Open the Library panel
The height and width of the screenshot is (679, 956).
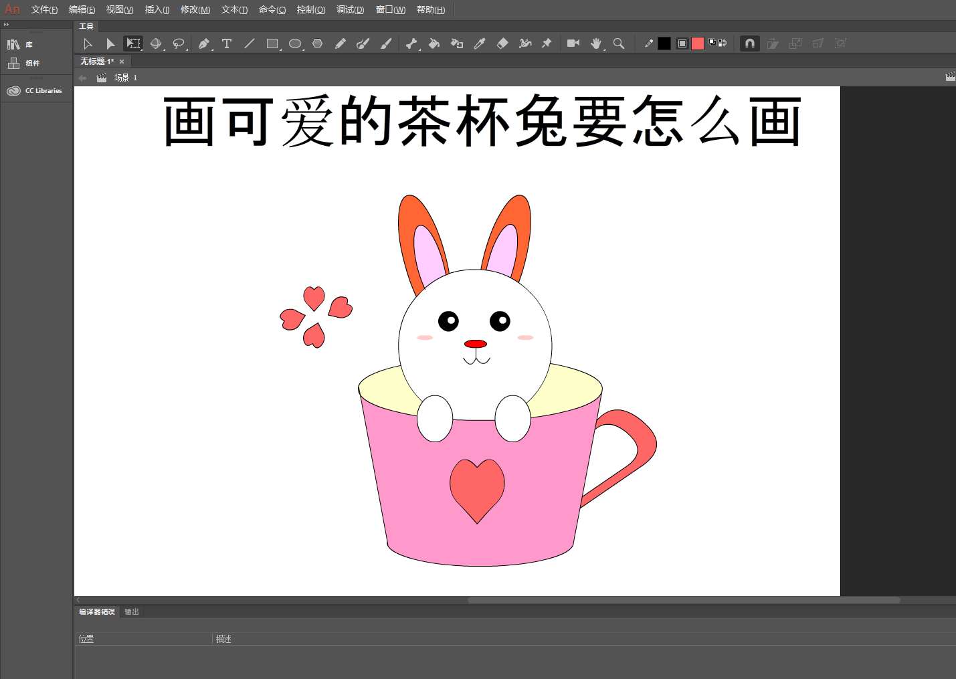pyautogui.click(x=20, y=44)
